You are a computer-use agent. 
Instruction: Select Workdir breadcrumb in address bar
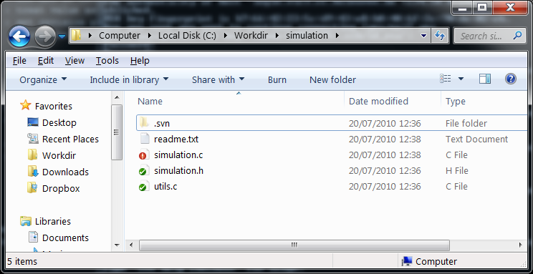pos(251,35)
